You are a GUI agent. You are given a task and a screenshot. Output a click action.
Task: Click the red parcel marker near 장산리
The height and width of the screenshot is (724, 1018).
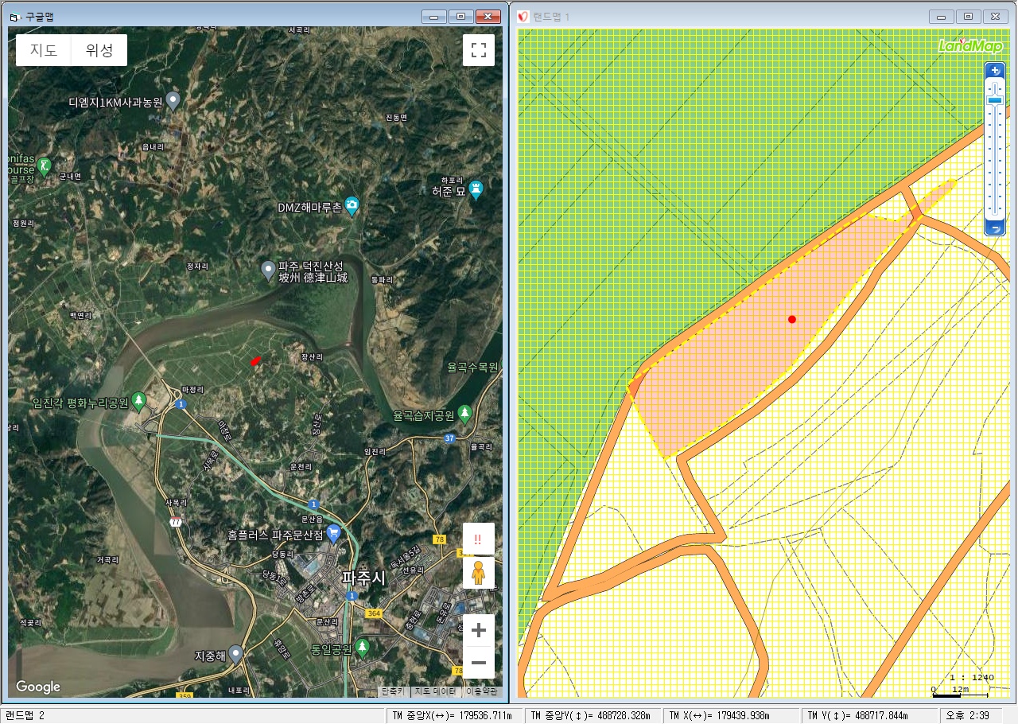click(x=255, y=361)
